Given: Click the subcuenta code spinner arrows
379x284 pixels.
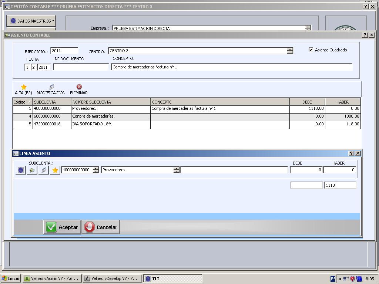Looking at the screenshot, I should (x=96, y=170).
